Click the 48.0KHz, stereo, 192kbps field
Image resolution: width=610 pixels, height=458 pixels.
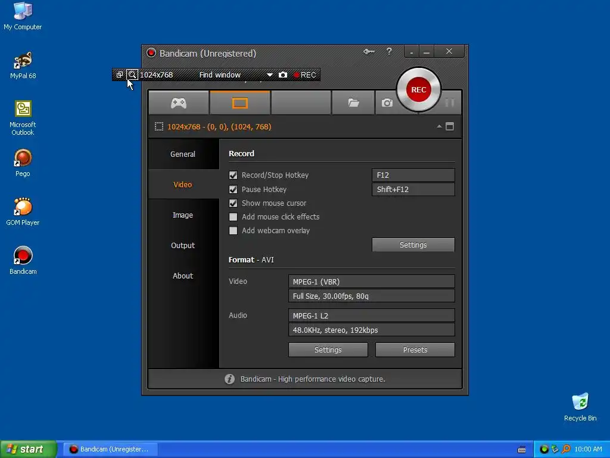pyautogui.click(x=372, y=330)
